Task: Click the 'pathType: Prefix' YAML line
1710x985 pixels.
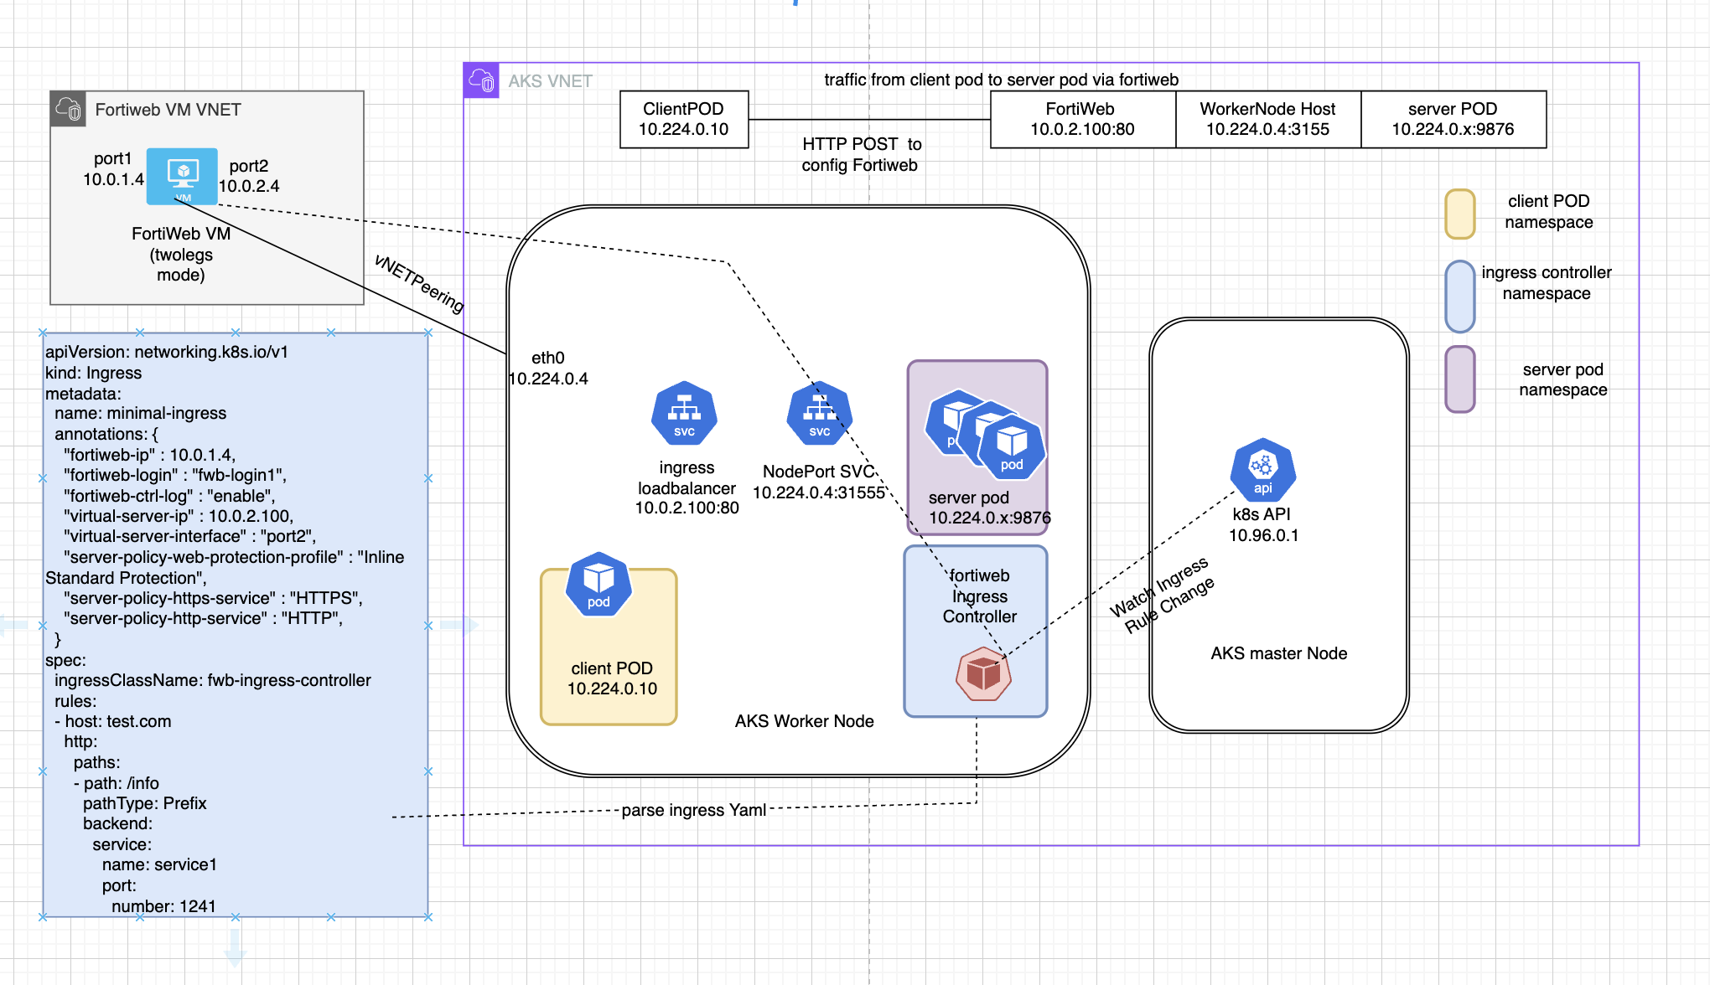Action: tap(144, 803)
